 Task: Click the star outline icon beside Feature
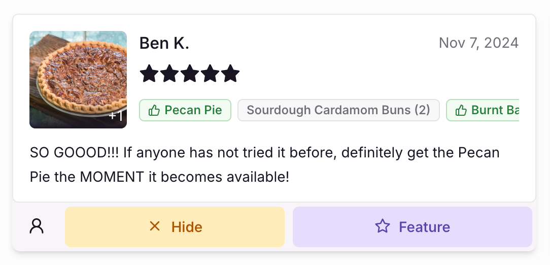pyautogui.click(x=383, y=226)
